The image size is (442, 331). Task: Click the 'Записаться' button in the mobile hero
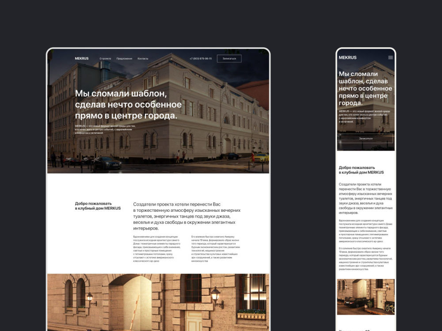click(366, 139)
